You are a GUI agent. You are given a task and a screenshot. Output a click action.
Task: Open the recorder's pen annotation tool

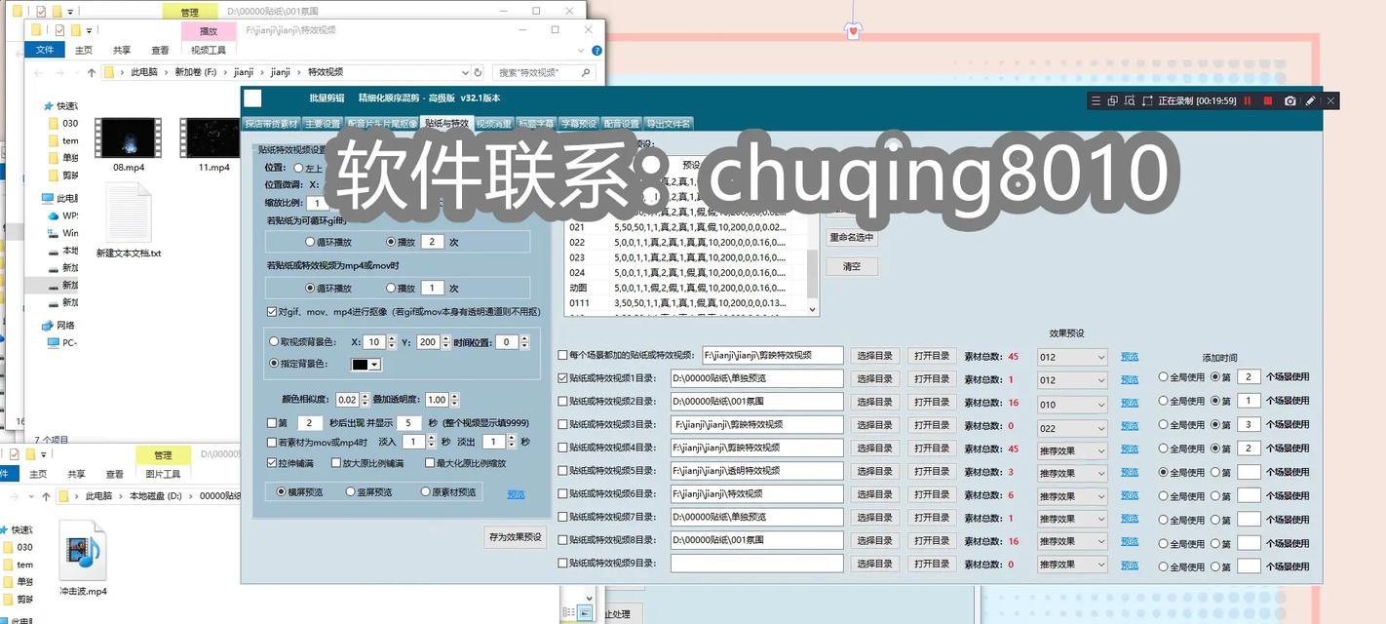(1311, 100)
